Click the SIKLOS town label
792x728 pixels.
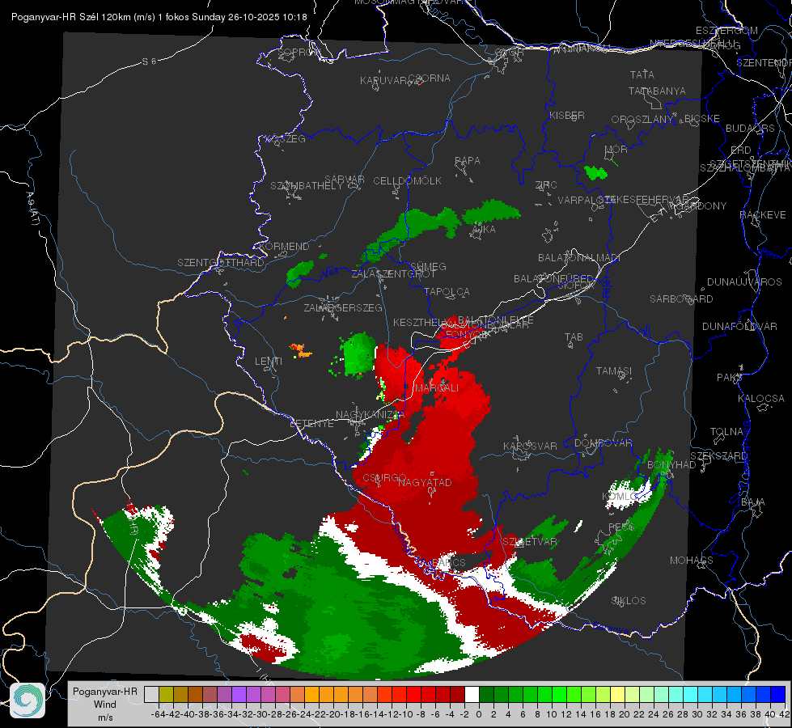(x=629, y=601)
